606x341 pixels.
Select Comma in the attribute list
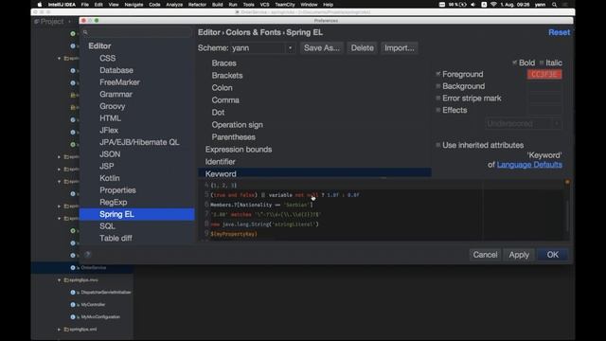pyautogui.click(x=225, y=100)
